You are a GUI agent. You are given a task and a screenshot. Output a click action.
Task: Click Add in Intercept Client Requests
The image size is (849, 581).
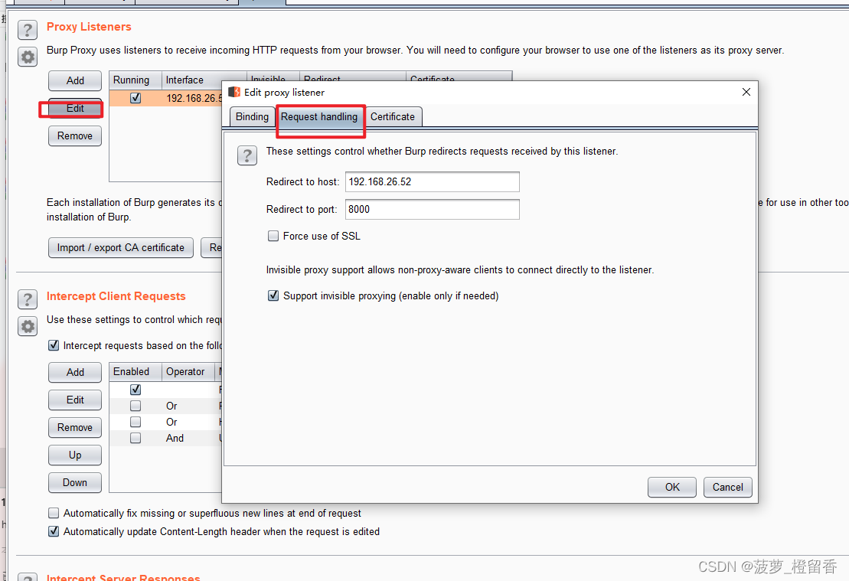pyautogui.click(x=75, y=372)
